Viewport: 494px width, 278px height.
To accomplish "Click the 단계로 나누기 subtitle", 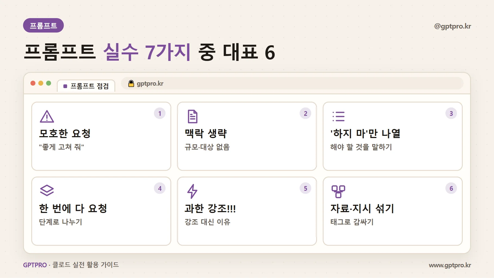I will pos(61,222).
